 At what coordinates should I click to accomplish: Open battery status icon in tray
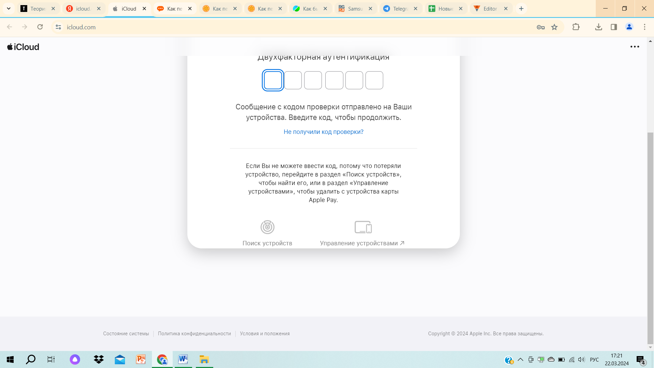pyautogui.click(x=561, y=359)
